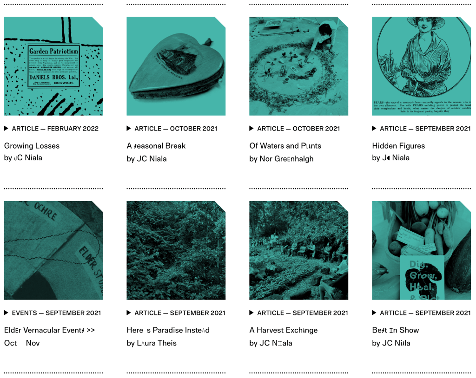
Task: Open the Best In Show article title
Action: [x=396, y=330]
